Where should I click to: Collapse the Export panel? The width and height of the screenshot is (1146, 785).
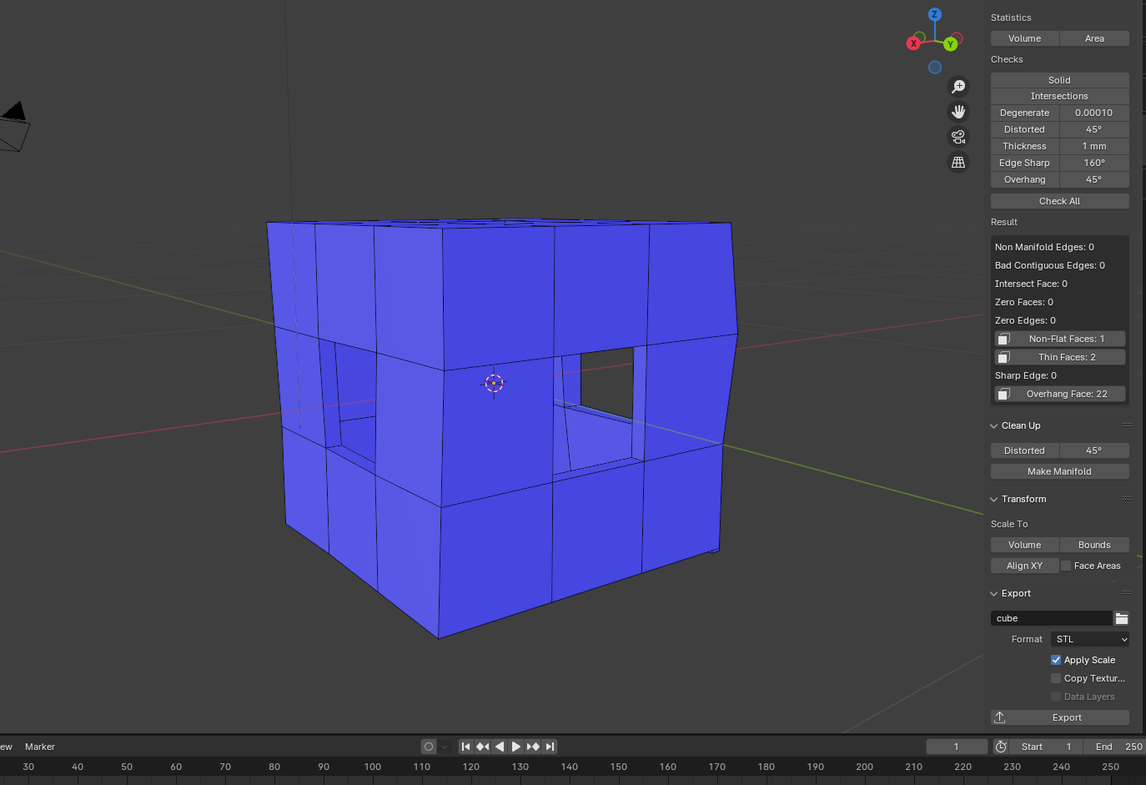coord(994,593)
